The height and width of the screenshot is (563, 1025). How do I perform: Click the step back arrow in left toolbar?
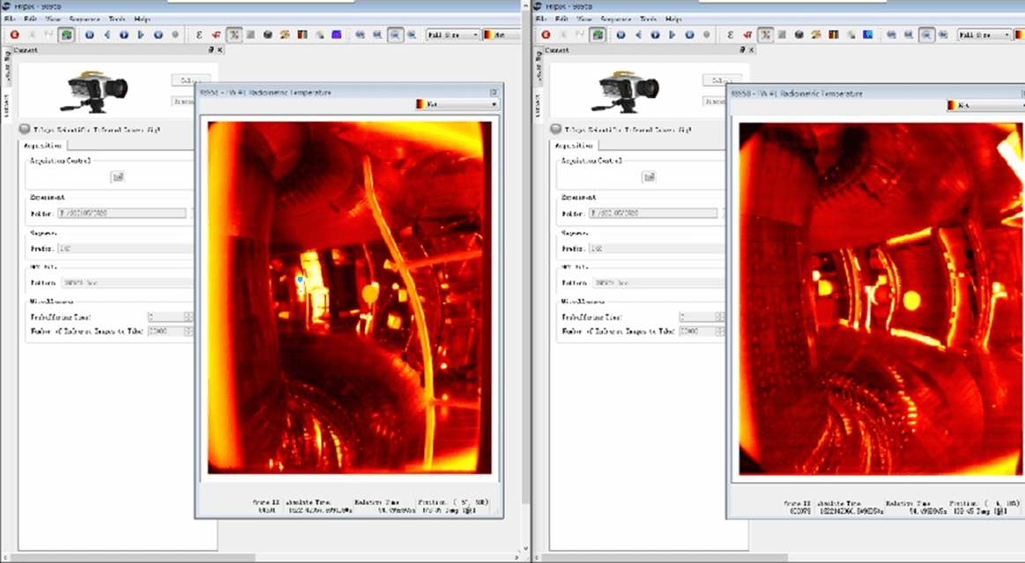tap(107, 35)
